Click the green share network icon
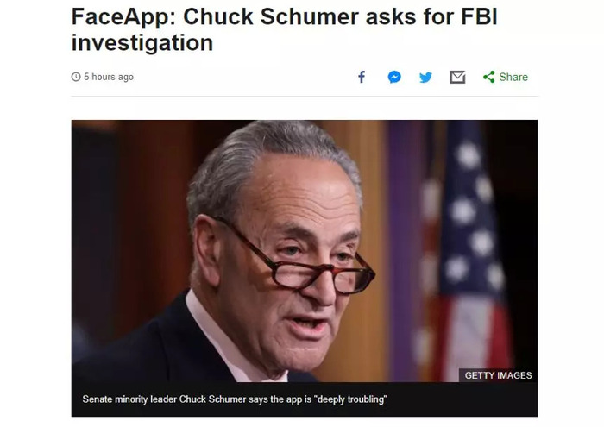The image size is (604, 427). pos(489,77)
